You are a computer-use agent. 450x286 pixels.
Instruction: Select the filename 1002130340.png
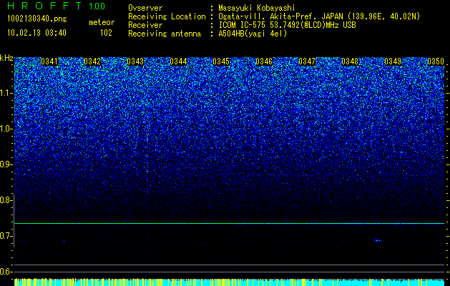click(x=37, y=19)
